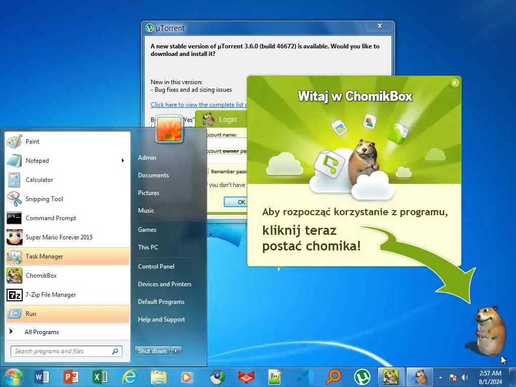Screen dimensions: 516x387
Task: Launch Internet Explorer from the taskbar
Action: pyautogui.click(x=130, y=377)
